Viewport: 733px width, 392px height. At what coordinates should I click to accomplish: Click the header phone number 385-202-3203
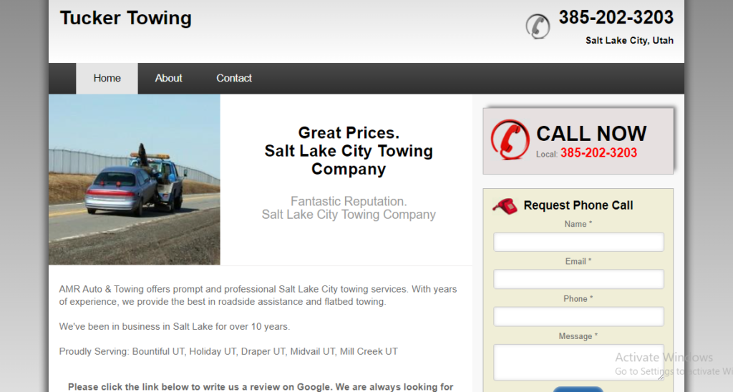(x=616, y=18)
